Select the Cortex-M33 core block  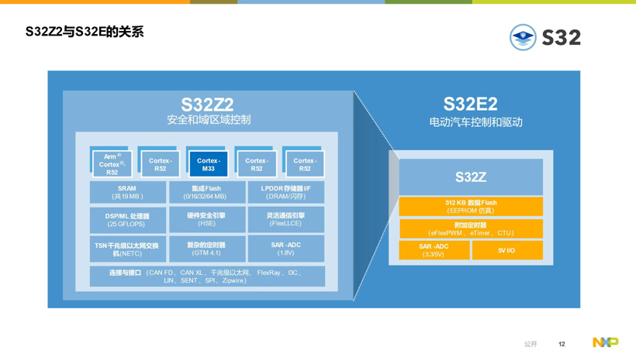[208, 164]
